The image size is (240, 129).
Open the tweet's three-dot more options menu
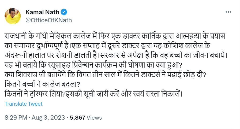pyautogui.click(x=228, y=12)
